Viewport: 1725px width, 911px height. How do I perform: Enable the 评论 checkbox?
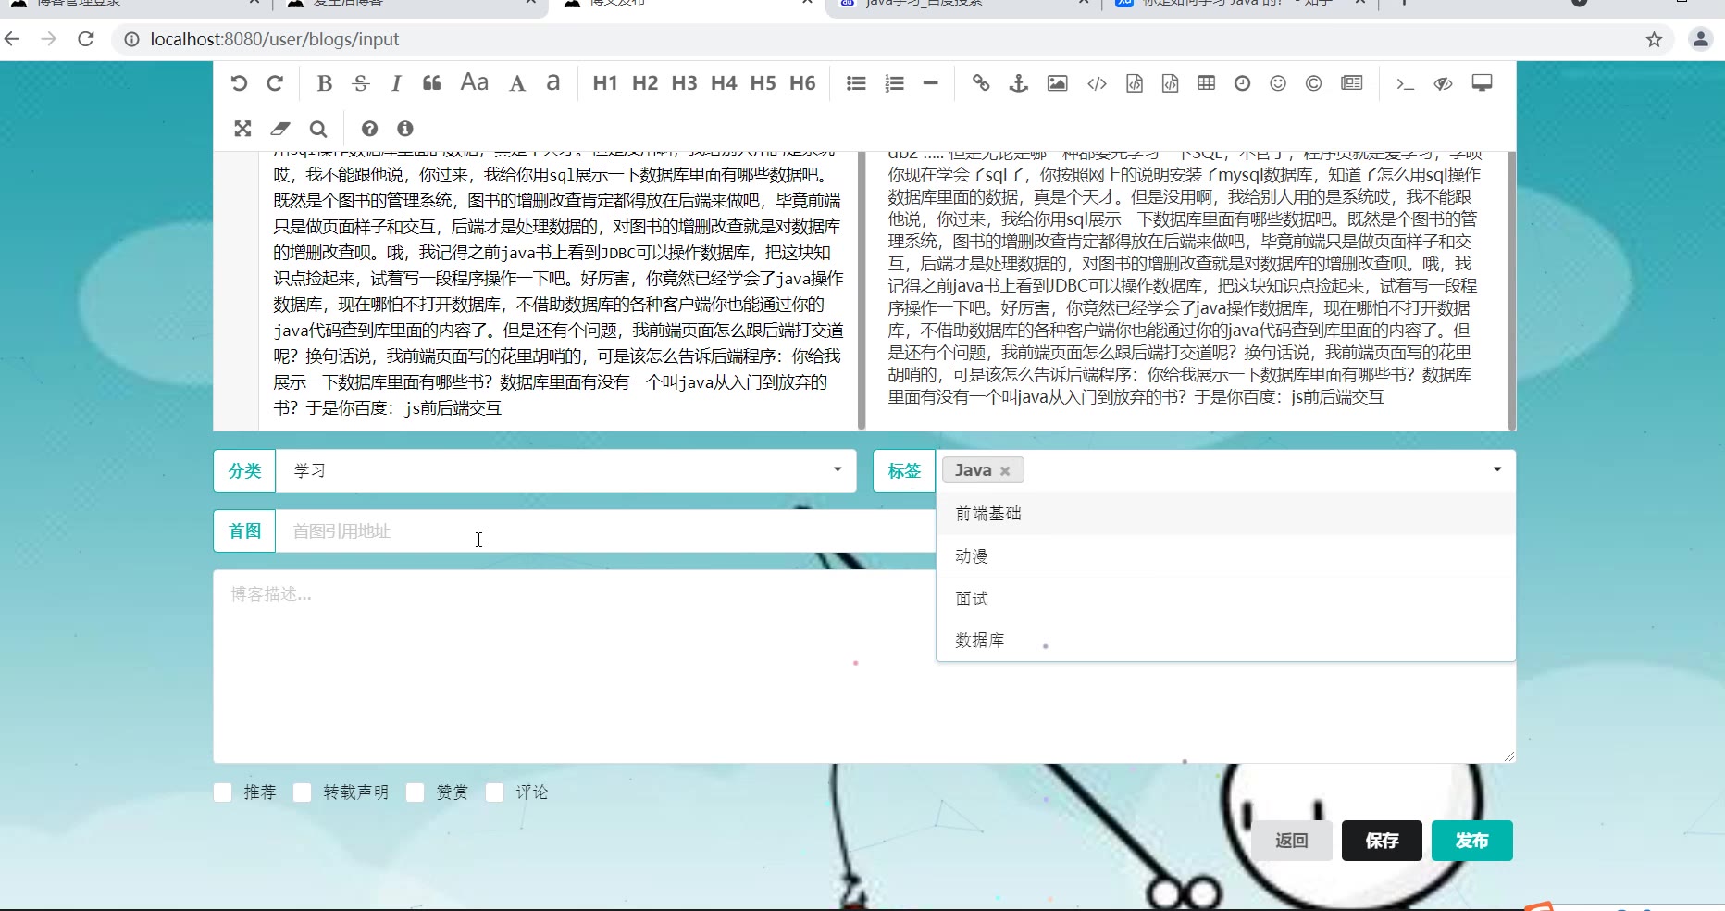tap(494, 792)
